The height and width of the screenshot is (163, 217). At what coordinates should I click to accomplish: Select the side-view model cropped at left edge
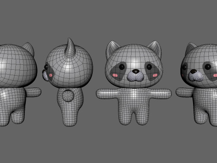click(x=18, y=85)
